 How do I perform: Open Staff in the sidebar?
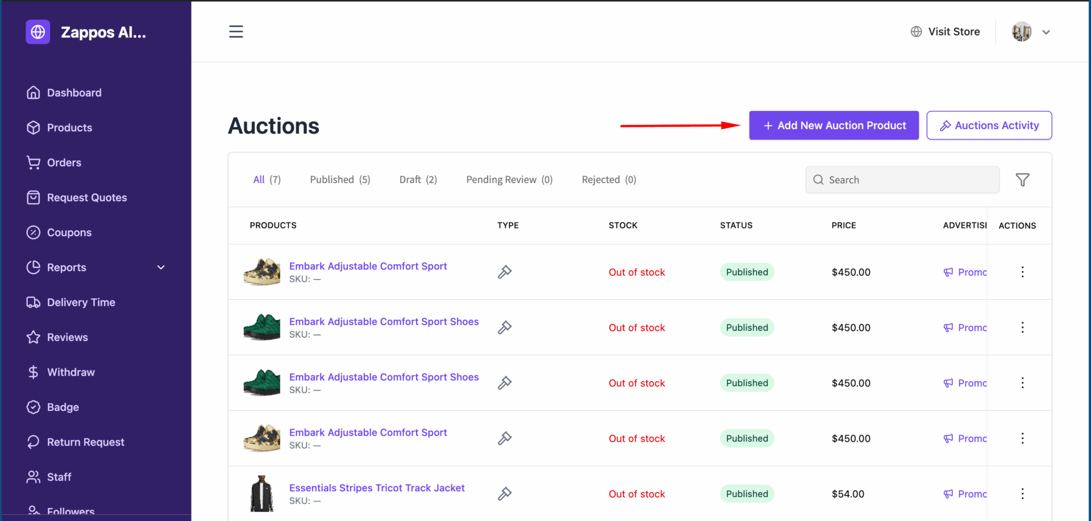pos(48,477)
